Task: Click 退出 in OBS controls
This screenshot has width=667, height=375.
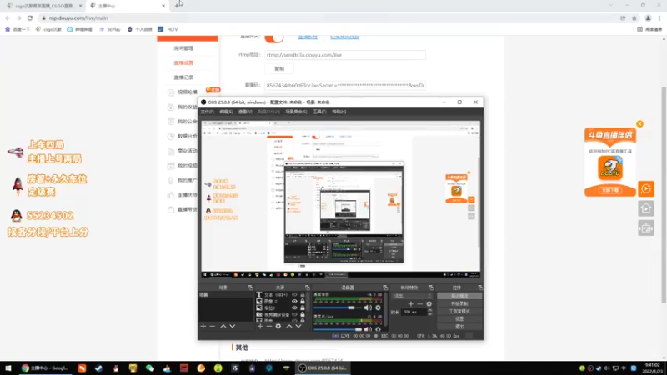Action: (459, 327)
